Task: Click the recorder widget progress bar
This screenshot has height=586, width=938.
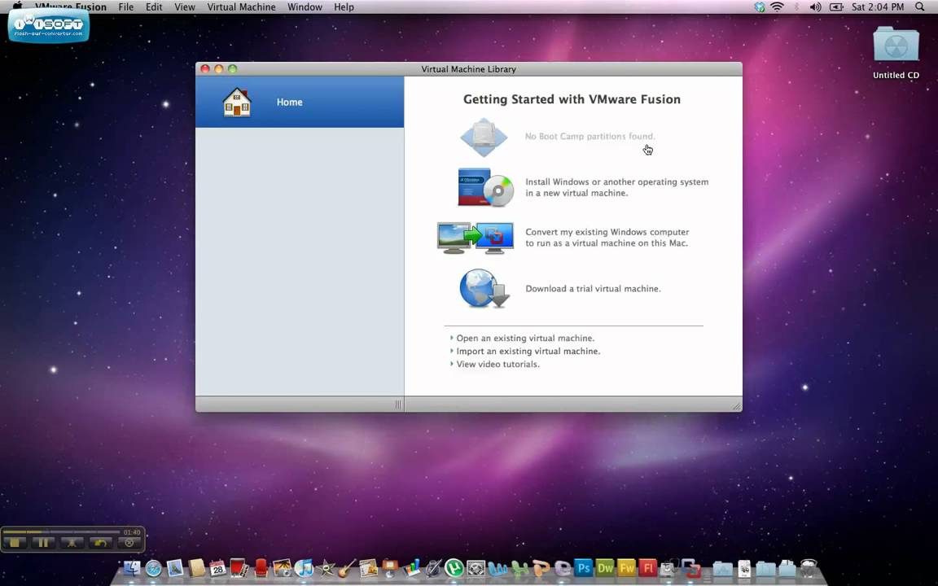Action: coord(62,531)
